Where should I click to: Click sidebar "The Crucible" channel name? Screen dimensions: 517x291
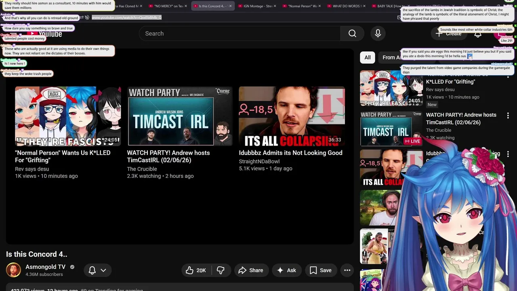439,130
